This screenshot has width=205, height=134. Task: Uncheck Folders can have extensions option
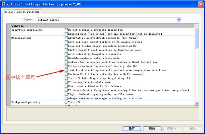point(66,66)
